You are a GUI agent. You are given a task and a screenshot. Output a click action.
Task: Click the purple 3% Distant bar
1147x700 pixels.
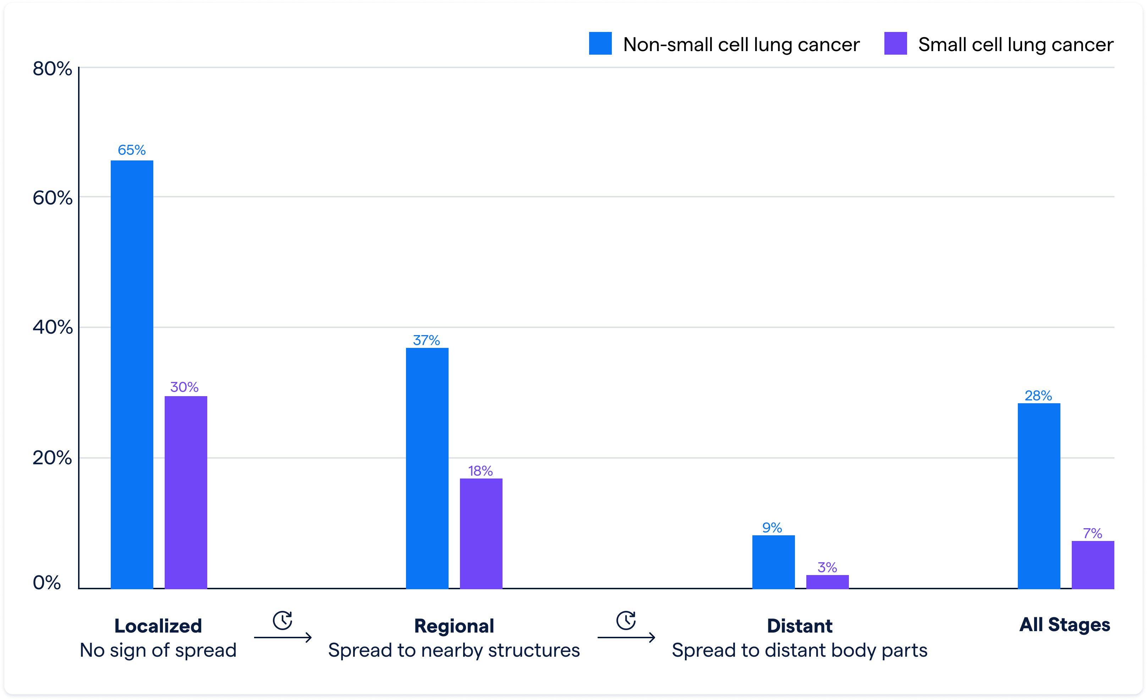tap(827, 582)
